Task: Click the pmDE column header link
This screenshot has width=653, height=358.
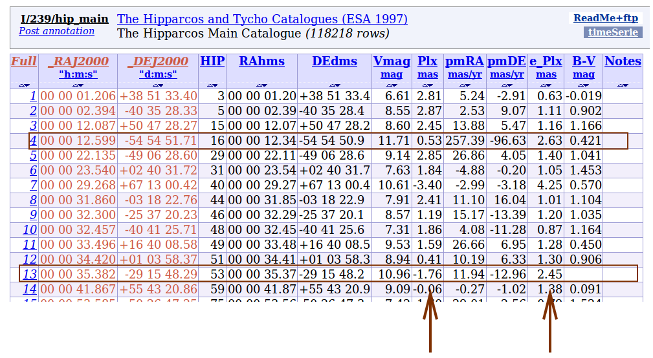Action: pos(506,61)
